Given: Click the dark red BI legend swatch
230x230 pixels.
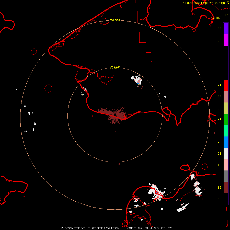Looking at the screenshot, I should click(x=226, y=188).
